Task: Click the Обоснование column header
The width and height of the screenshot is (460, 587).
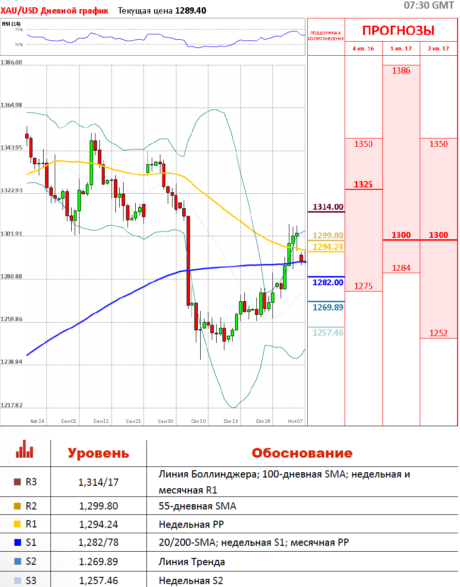Action: (301, 453)
